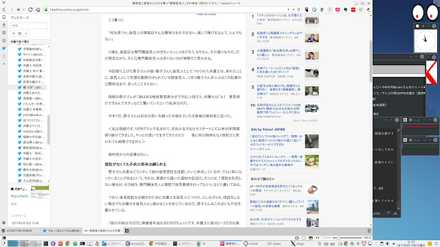Click the Chrome icon in taskbar
440x247 pixels.
67,244
